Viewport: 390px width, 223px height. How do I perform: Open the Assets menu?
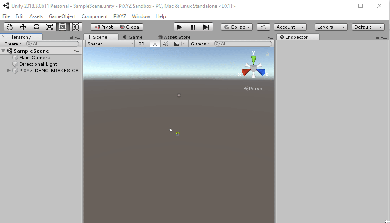click(x=36, y=16)
